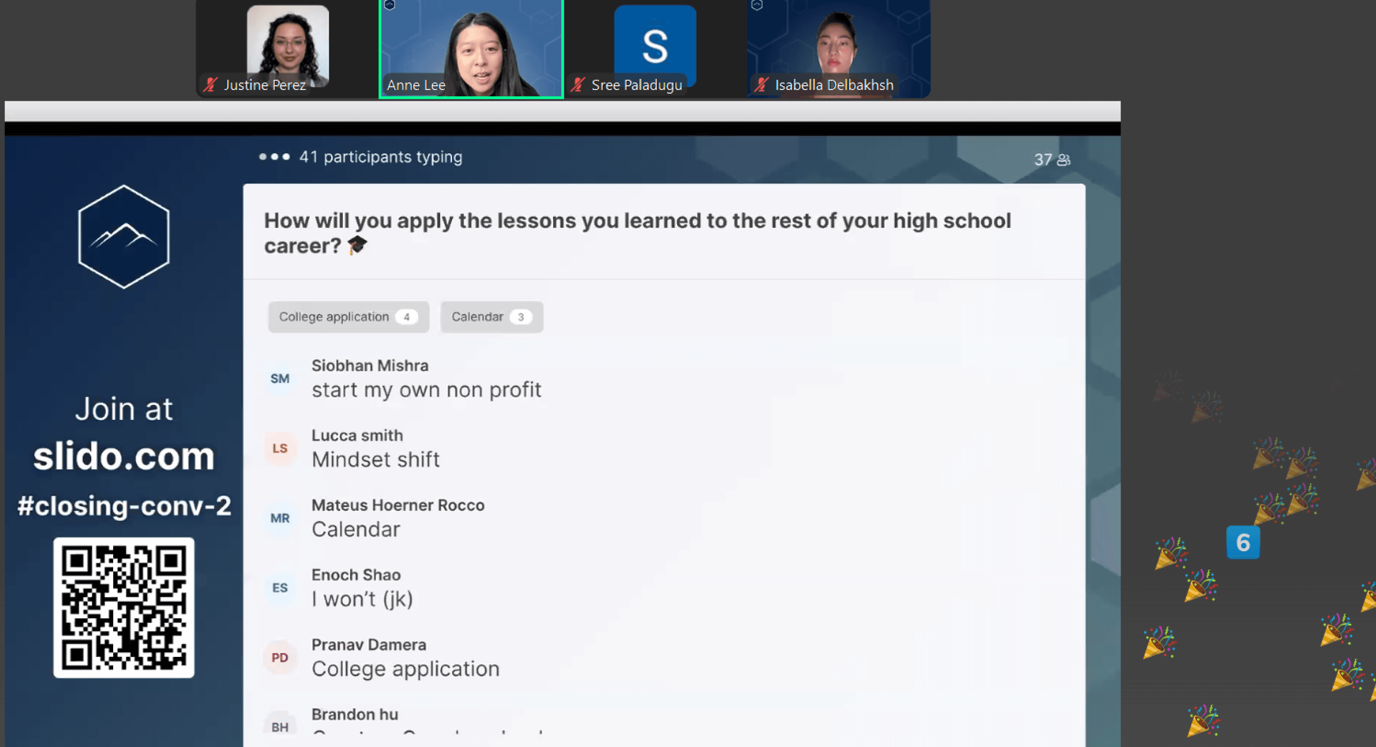Click the graduation cap emoji in question
Screen dimensions: 1376x747
[x=357, y=246]
